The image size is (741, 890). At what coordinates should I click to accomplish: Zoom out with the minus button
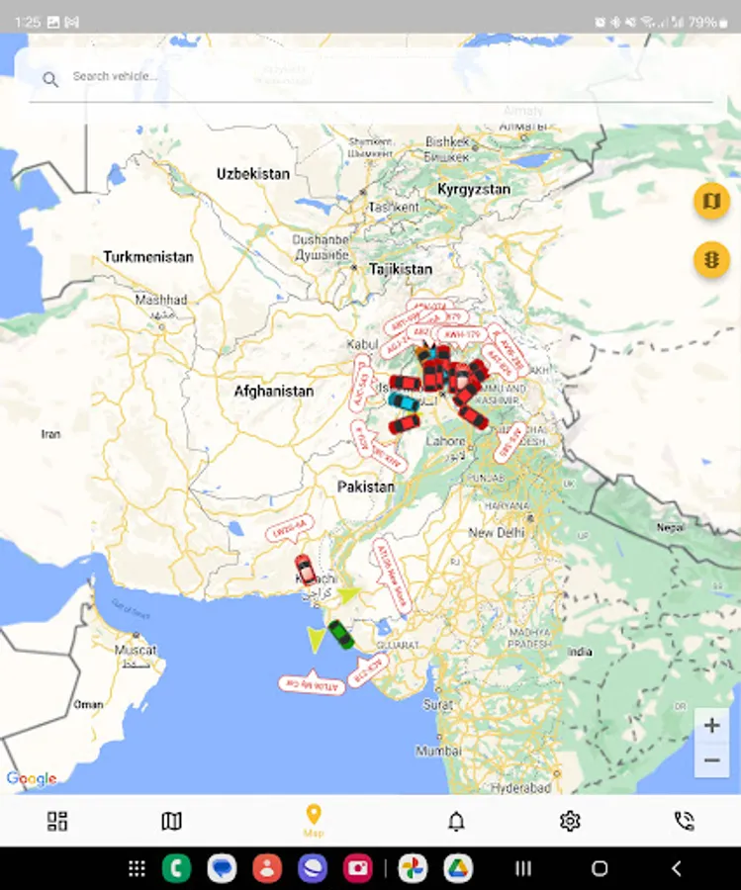711,760
